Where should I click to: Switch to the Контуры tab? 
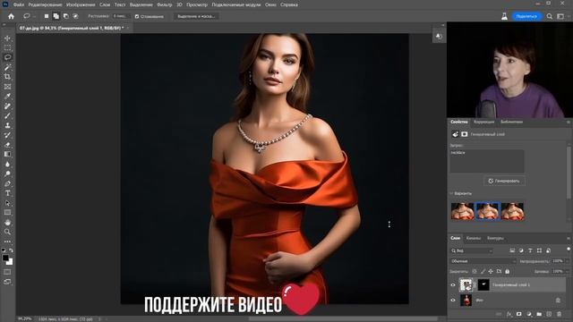(x=495, y=238)
